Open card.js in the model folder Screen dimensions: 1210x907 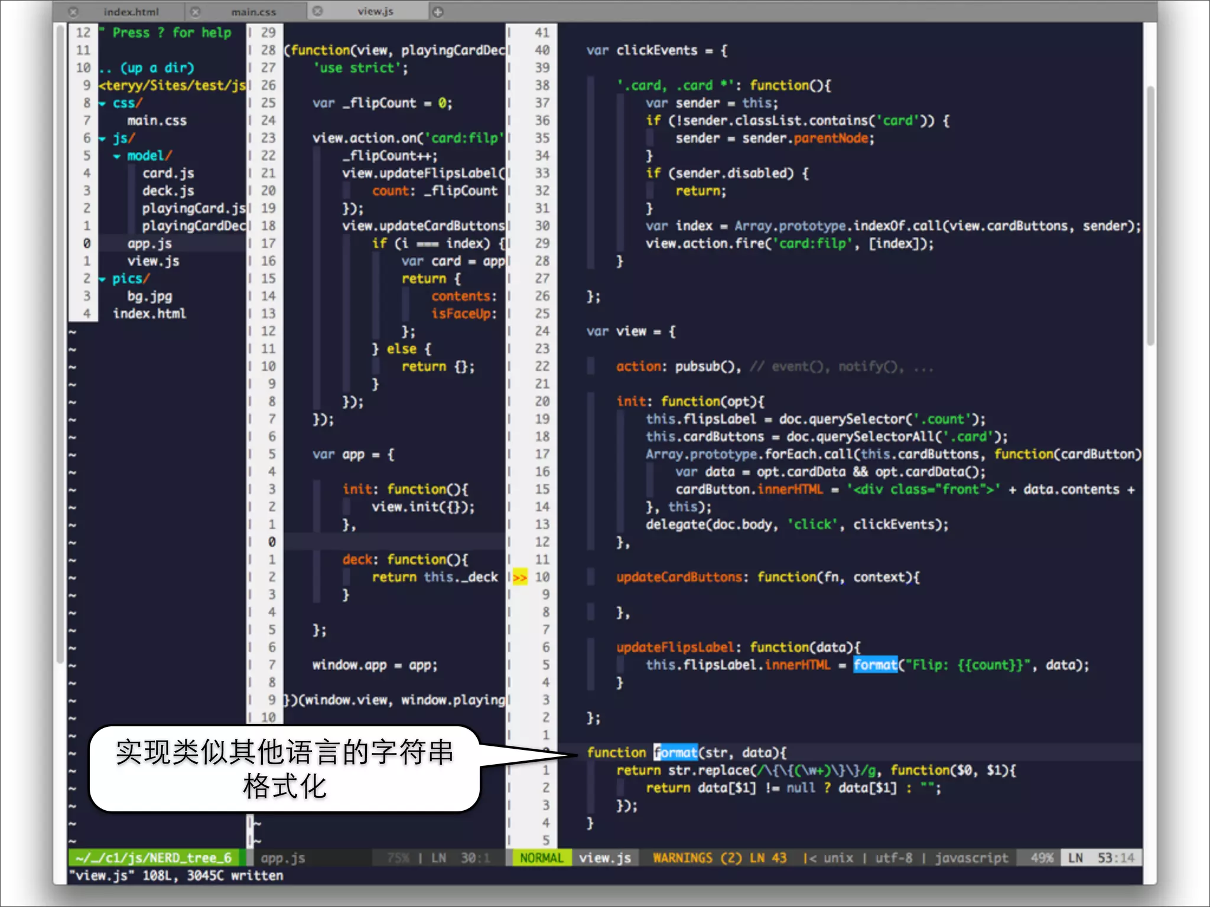168,173
